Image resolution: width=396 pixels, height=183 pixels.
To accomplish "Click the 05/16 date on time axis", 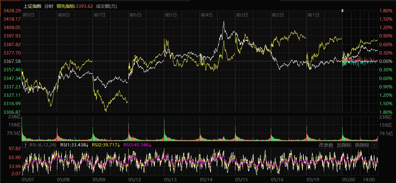I will tap(277, 179).
